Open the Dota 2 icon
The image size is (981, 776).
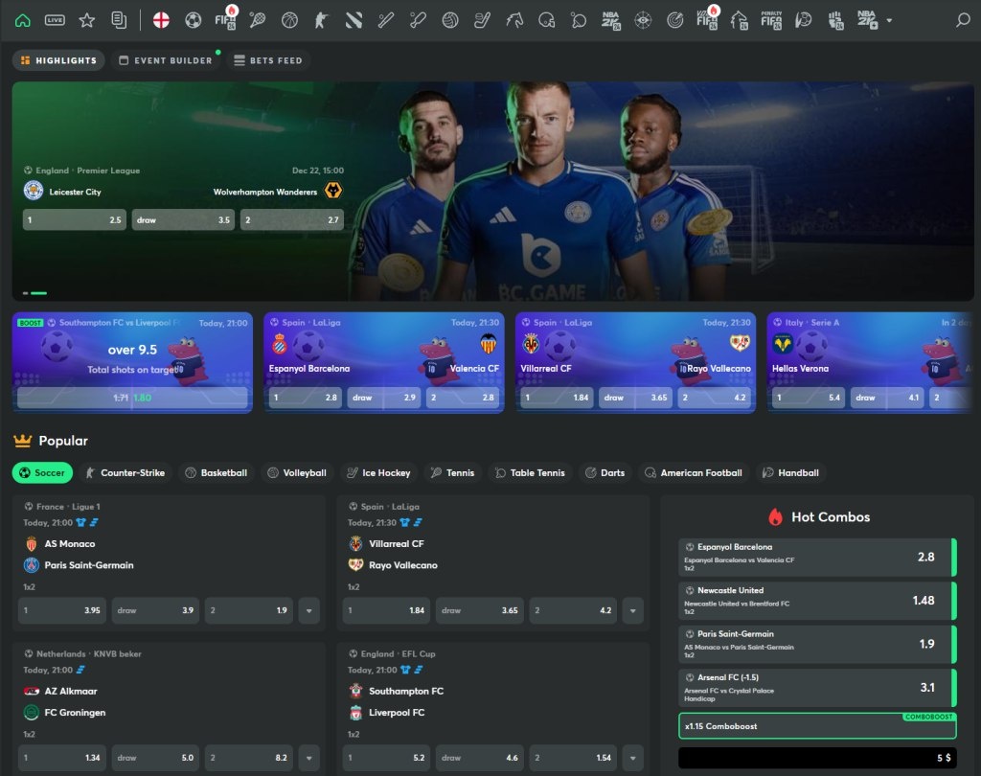pos(354,20)
